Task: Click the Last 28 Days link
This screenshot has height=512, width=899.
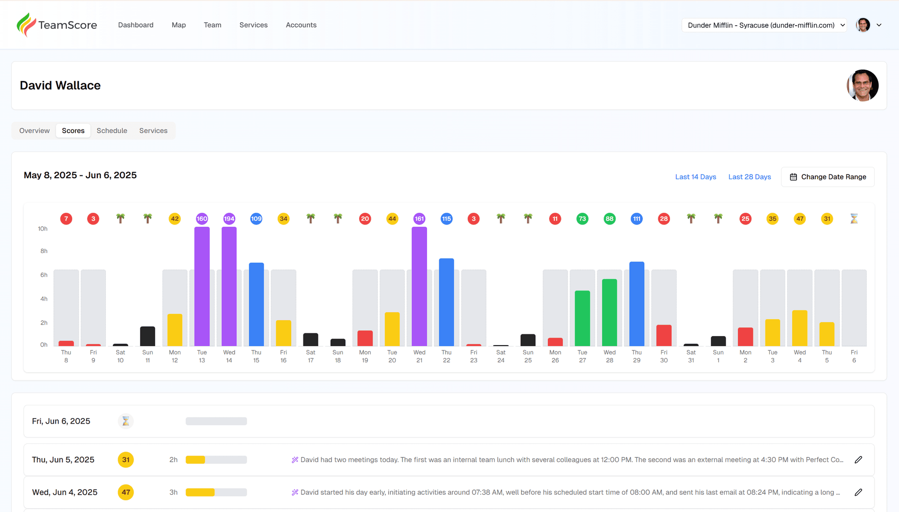Action: (x=749, y=177)
